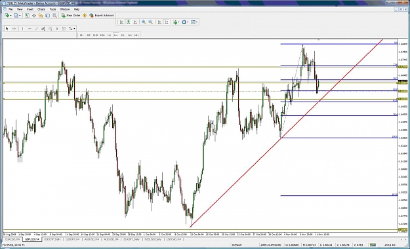Open the Strategy Tester icon
Screen dimensions: 410x249
tap(54, 16)
